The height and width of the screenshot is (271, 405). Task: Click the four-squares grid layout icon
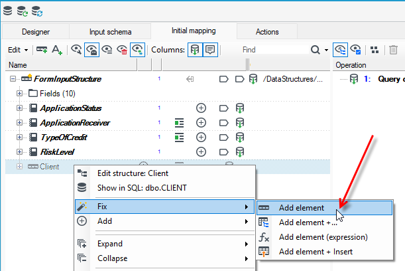pos(375,50)
